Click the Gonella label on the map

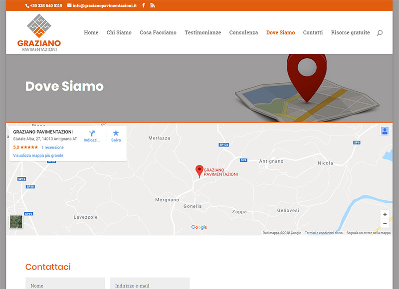[x=193, y=206]
